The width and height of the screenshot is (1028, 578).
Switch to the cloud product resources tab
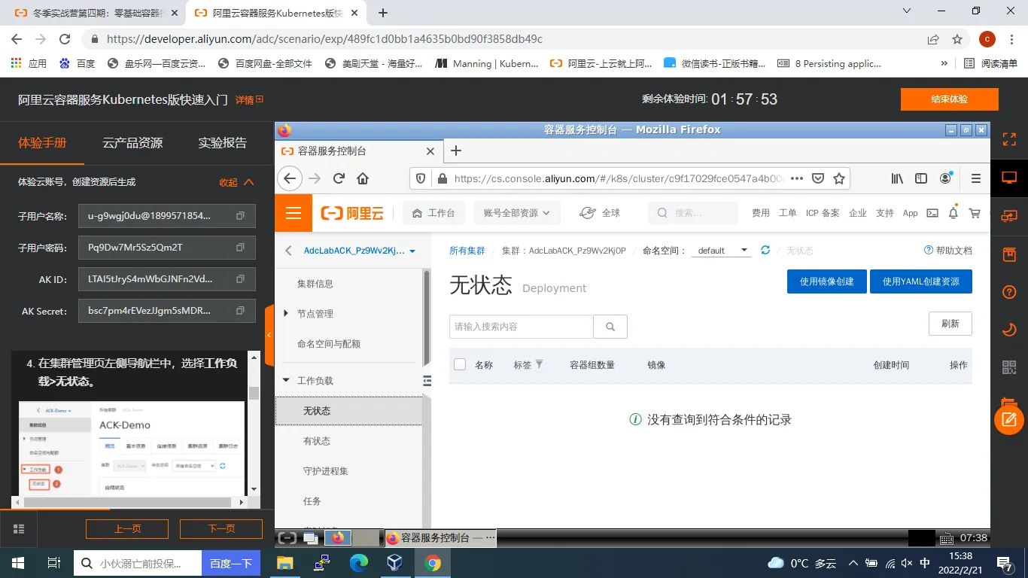pyautogui.click(x=132, y=143)
